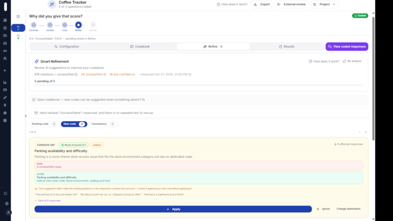Switch to the Results tab
Image resolution: width=393 pixels, height=221 pixels.
[287, 47]
